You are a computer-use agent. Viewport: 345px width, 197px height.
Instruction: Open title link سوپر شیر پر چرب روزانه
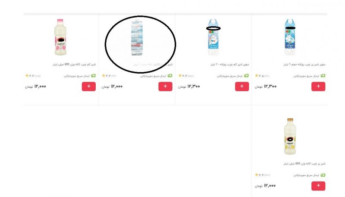coord(304,64)
